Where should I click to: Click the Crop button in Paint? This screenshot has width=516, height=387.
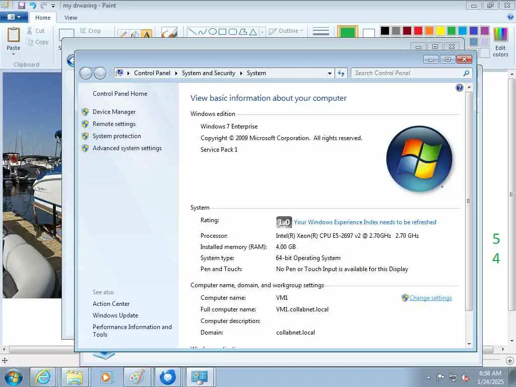[90, 31]
